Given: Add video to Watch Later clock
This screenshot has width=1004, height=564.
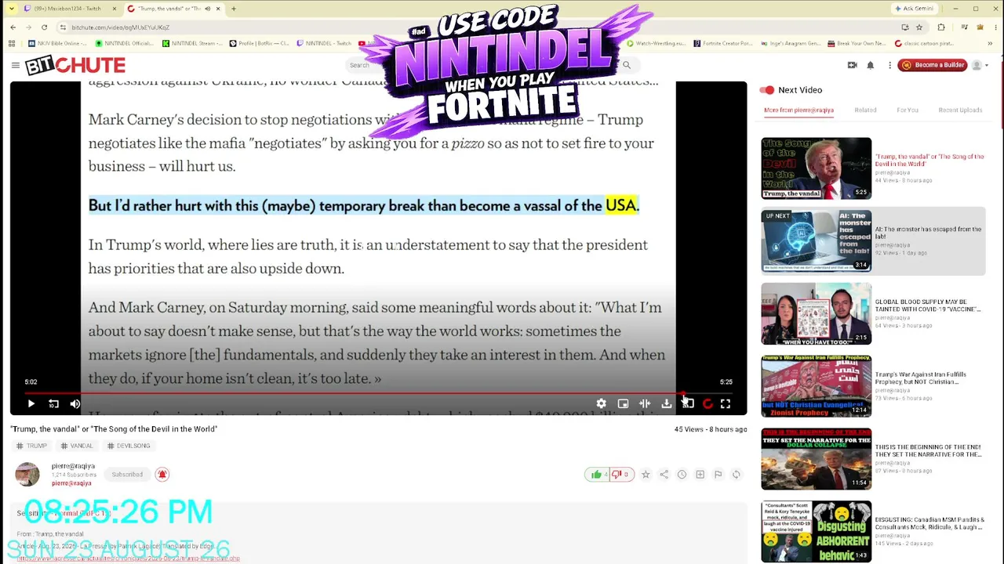Looking at the screenshot, I should coord(682,475).
